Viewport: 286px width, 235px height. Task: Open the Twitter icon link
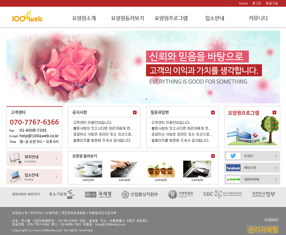point(233,156)
